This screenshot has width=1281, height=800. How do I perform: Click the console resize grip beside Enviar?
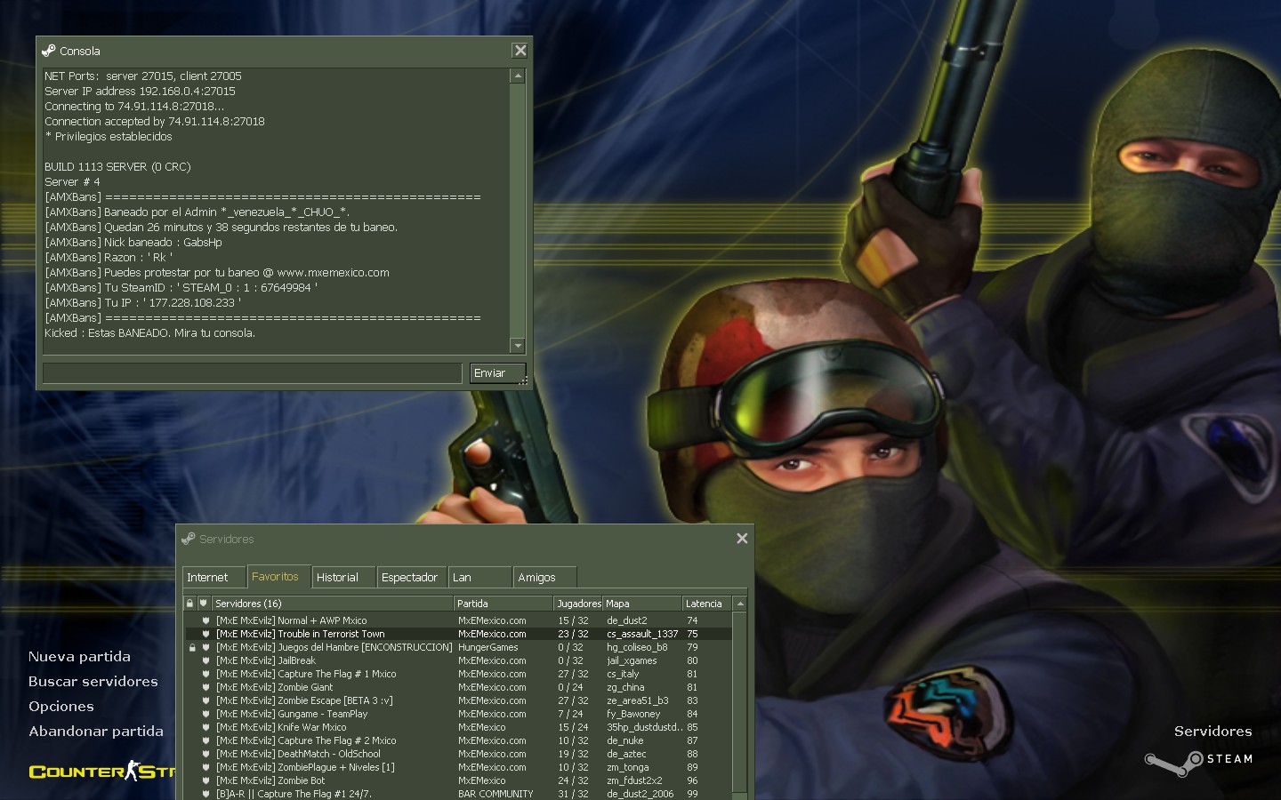coord(524,380)
